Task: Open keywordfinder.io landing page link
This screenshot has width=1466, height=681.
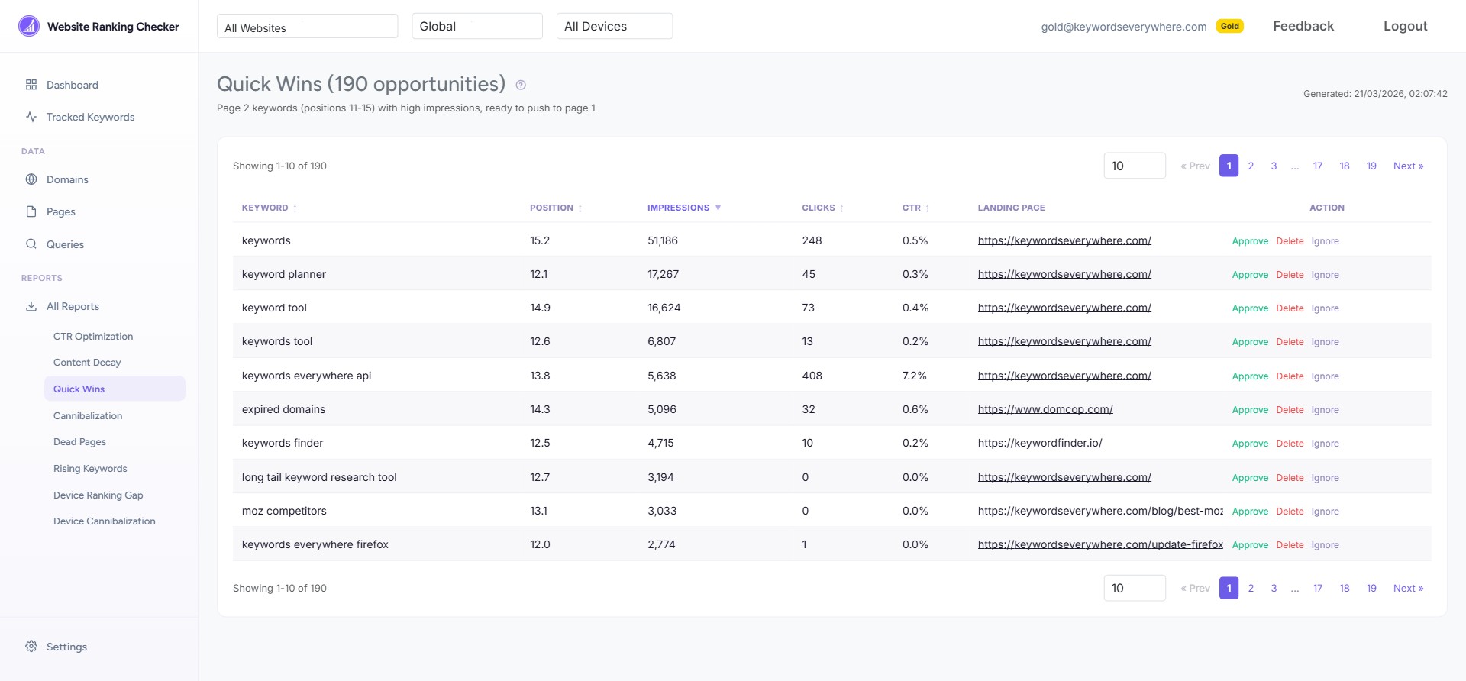Action: click(x=1040, y=443)
